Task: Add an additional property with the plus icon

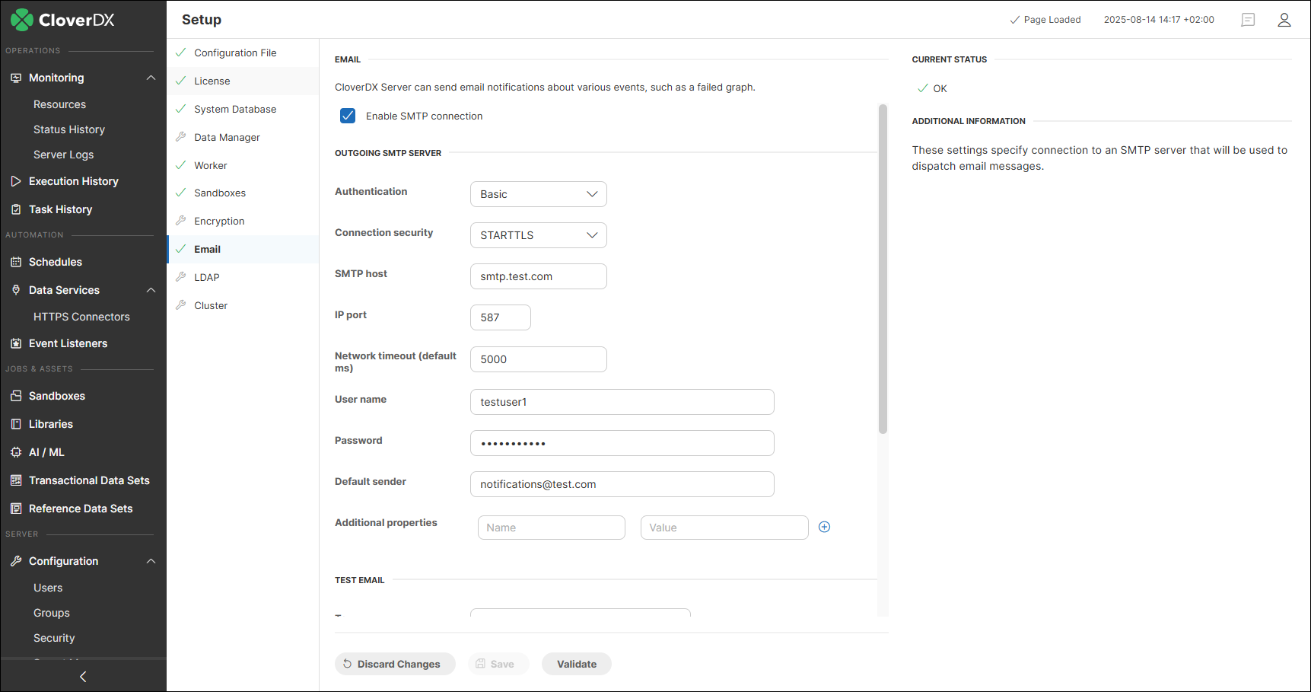Action: 824,526
